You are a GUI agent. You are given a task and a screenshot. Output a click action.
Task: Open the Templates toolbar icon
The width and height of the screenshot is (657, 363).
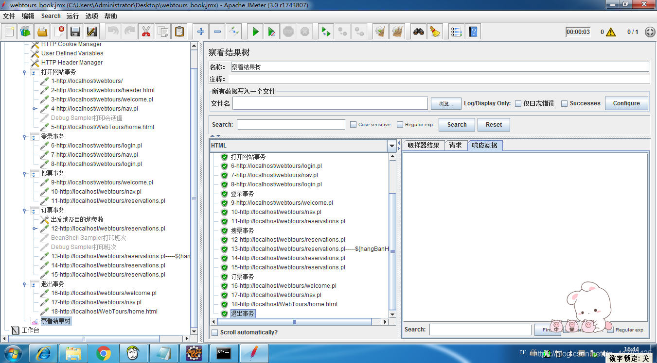pyautogui.click(x=26, y=32)
